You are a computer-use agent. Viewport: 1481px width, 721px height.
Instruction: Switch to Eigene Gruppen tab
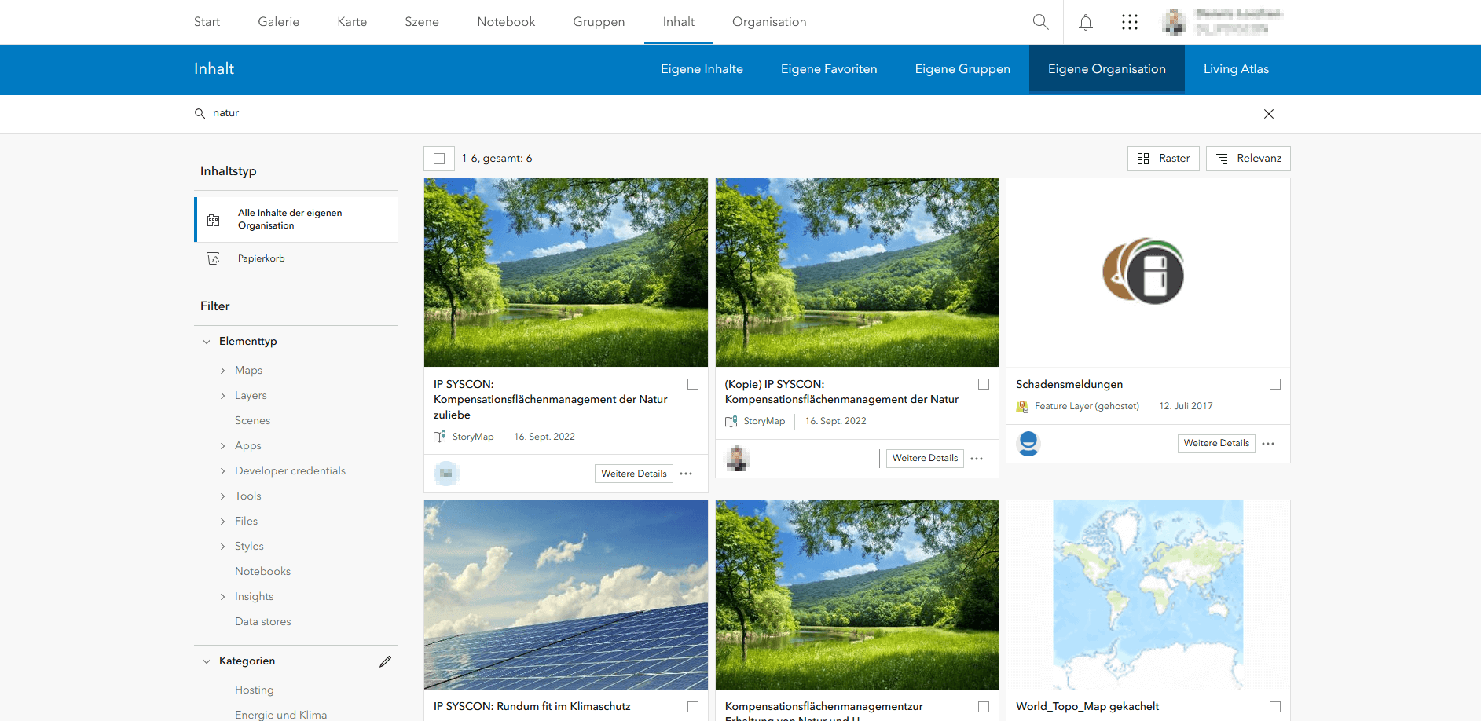(962, 69)
